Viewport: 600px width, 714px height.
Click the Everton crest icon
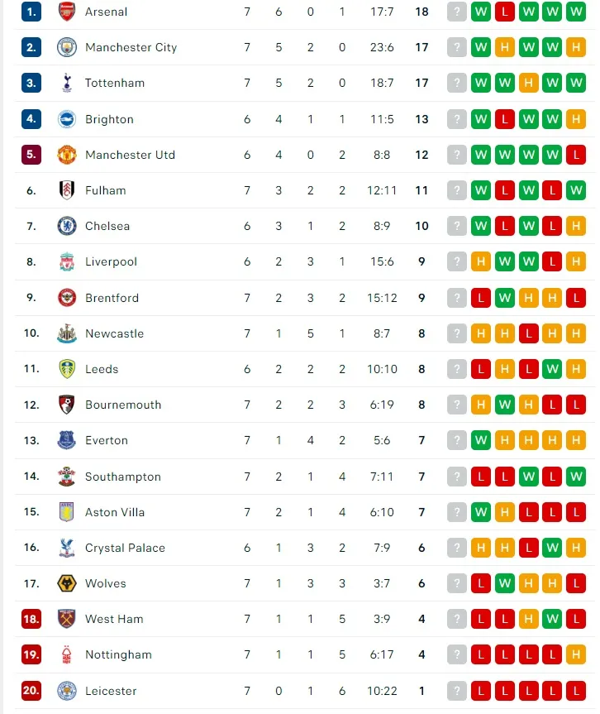(67, 440)
